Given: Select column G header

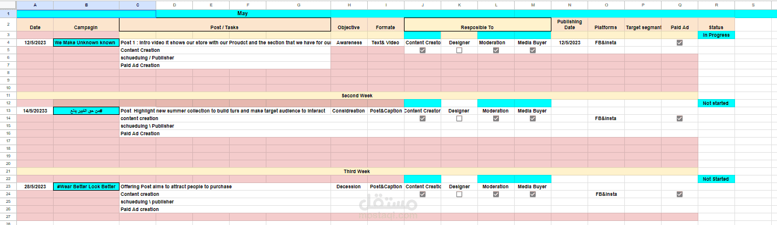Looking at the screenshot, I should pos(298,5).
